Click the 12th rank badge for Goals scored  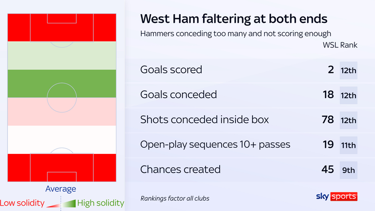click(x=348, y=70)
